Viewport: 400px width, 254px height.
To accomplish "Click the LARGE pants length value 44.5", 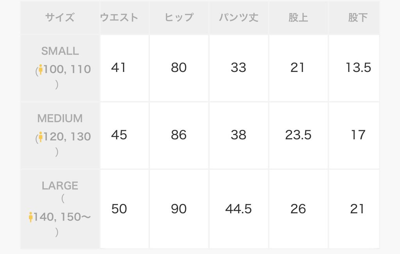I will (238, 209).
